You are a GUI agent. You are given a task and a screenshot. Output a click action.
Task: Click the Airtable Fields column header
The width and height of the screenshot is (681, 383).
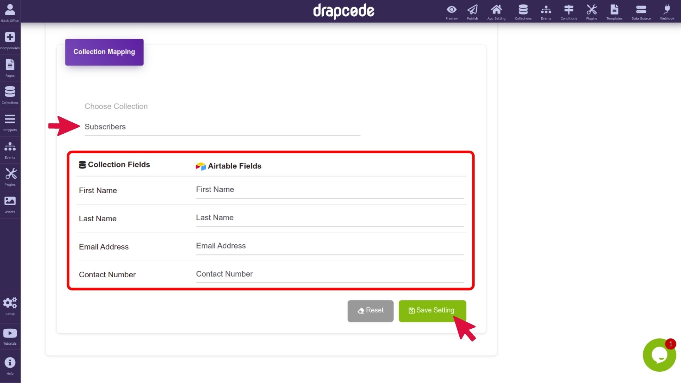(x=228, y=166)
